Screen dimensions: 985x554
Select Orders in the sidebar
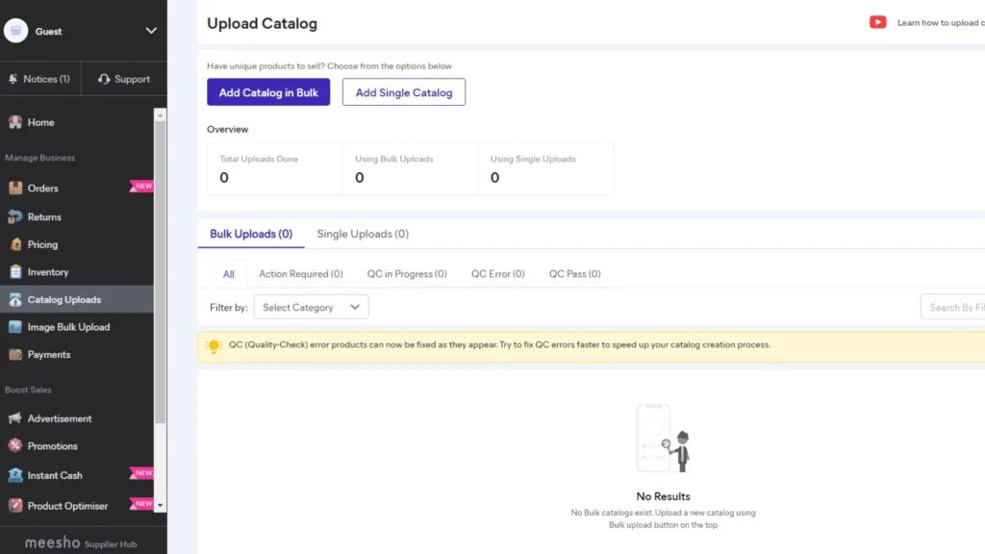[43, 188]
